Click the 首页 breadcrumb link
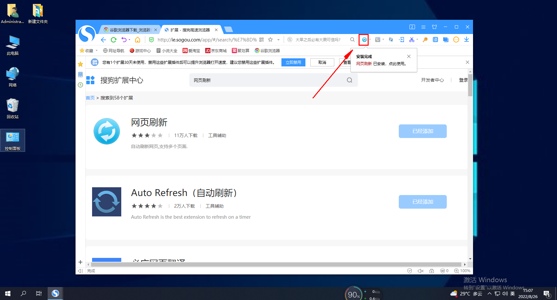Image resolution: width=557 pixels, height=300 pixels. coord(90,98)
